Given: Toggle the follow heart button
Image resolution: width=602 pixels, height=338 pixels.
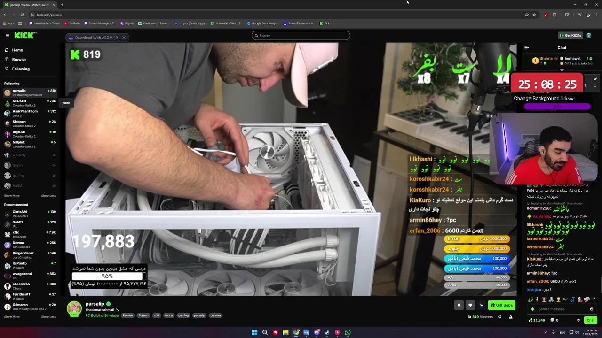Looking at the screenshot, I should pyautogui.click(x=470, y=305).
